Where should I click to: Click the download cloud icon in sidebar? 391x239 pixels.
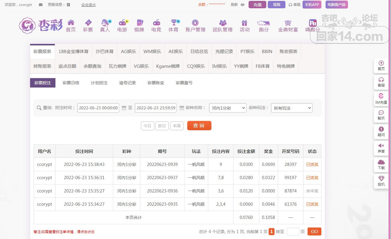[381, 162]
